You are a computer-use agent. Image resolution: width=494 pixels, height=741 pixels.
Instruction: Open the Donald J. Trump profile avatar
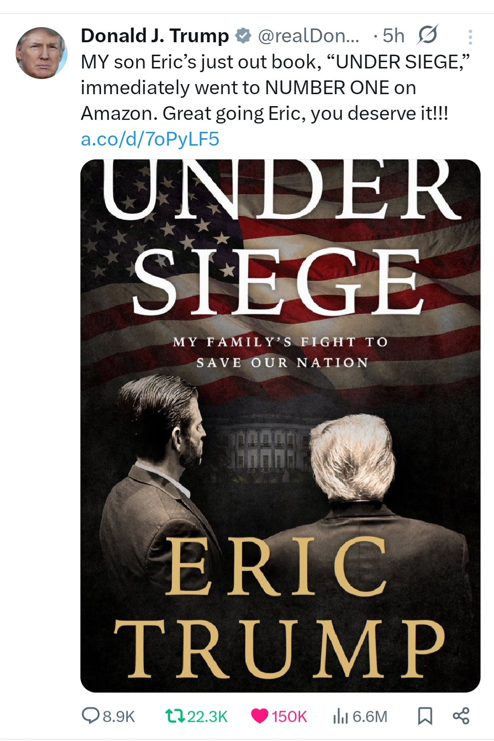click(x=41, y=53)
